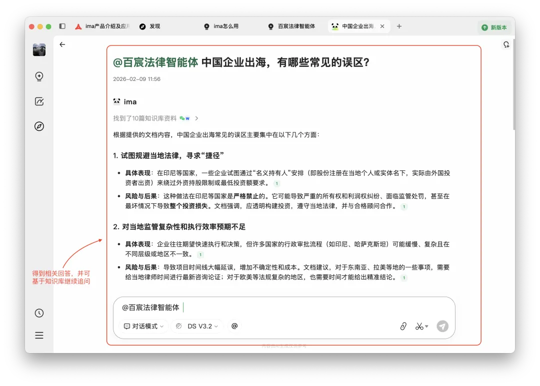Click the 新版本 update button

tap(494, 27)
